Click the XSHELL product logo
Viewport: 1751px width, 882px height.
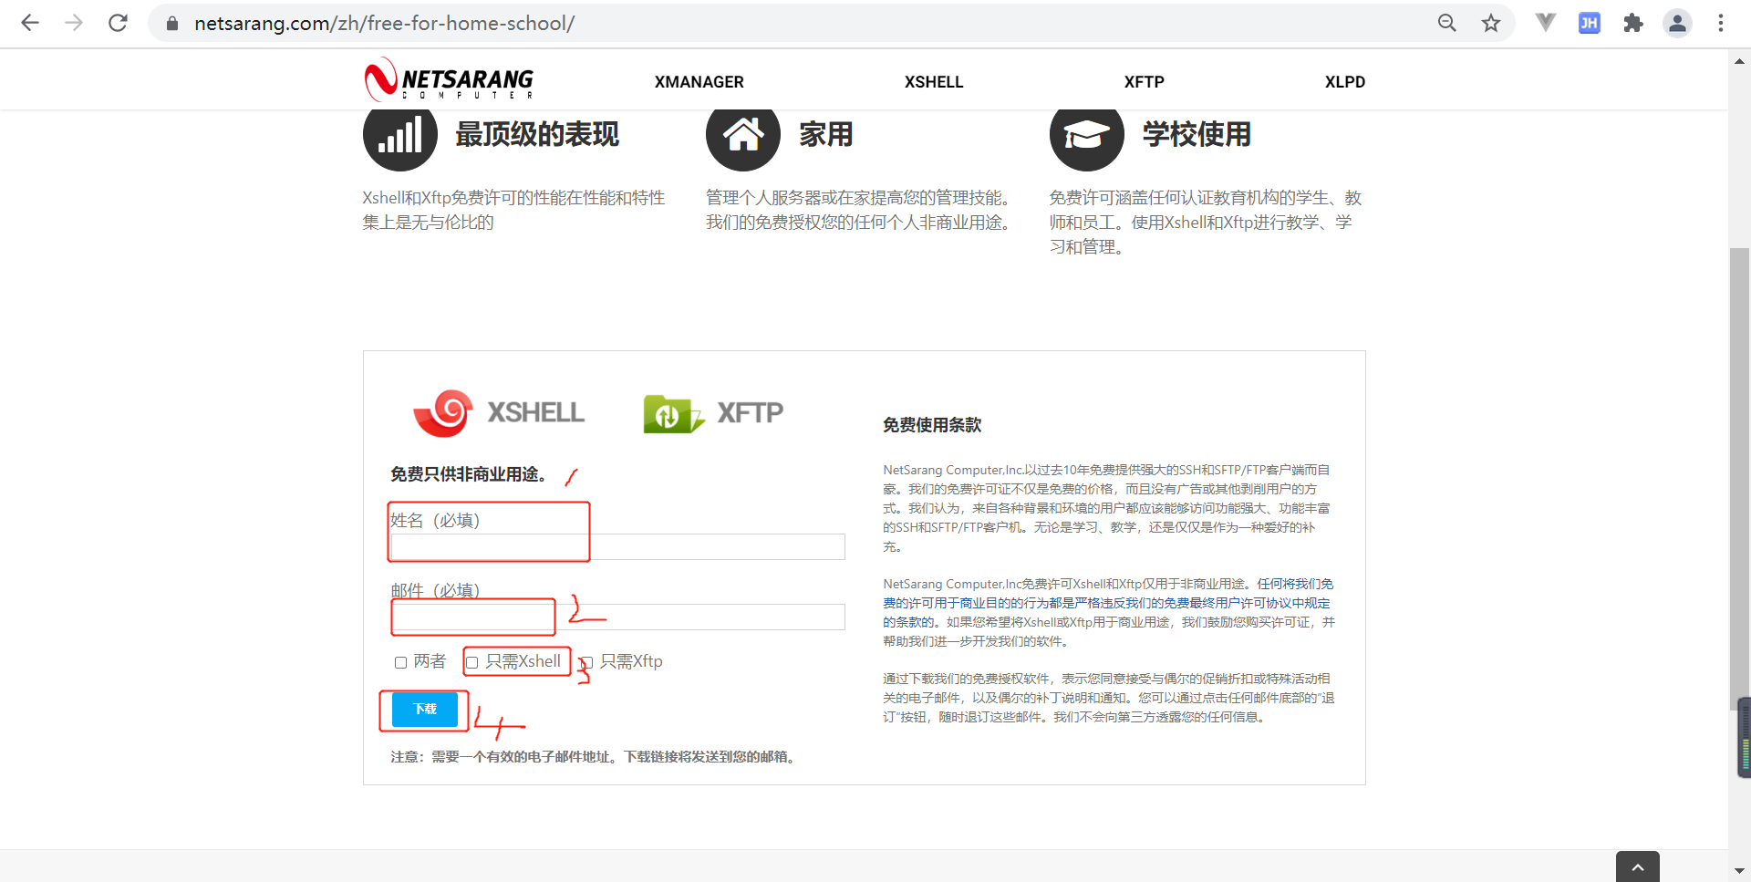(x=498, y=413)
